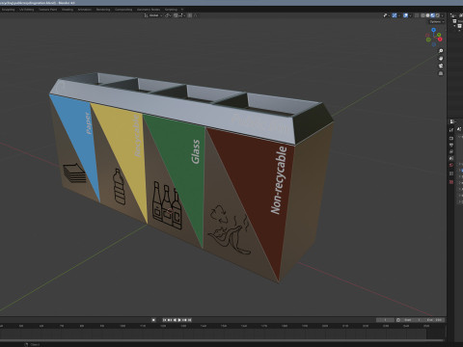The height and width of the screenshot is (347, 463).
Task: Jump to the timeline end frame
Action: [x=189, y=320]
